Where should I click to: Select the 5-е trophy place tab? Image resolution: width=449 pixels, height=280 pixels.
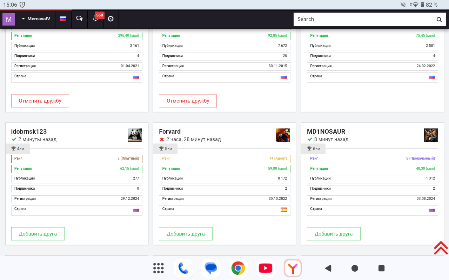coord(166,149)
